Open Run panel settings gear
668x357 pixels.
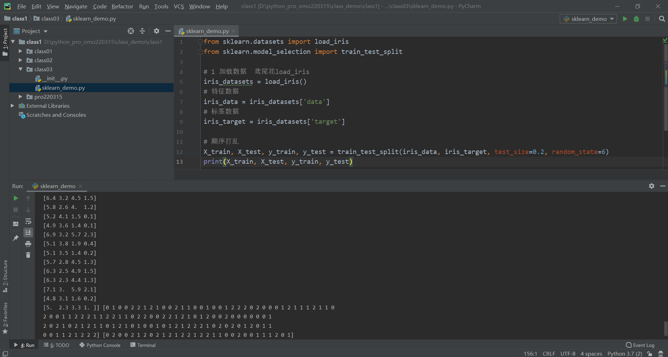pyautogui.click(x=652, y=186)
